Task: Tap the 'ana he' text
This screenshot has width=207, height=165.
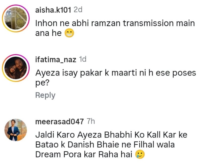Action: click(x=48, y=33)
